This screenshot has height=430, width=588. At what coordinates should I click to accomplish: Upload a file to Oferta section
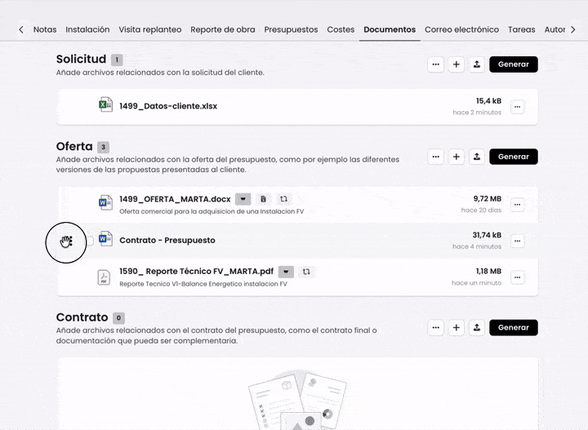[477, 157]
